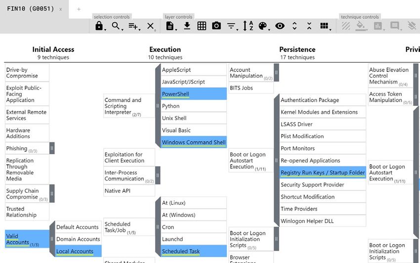Viewport: 420px width, 263px height.
Task: Add a new layer tab with plus
Action: 79,9
